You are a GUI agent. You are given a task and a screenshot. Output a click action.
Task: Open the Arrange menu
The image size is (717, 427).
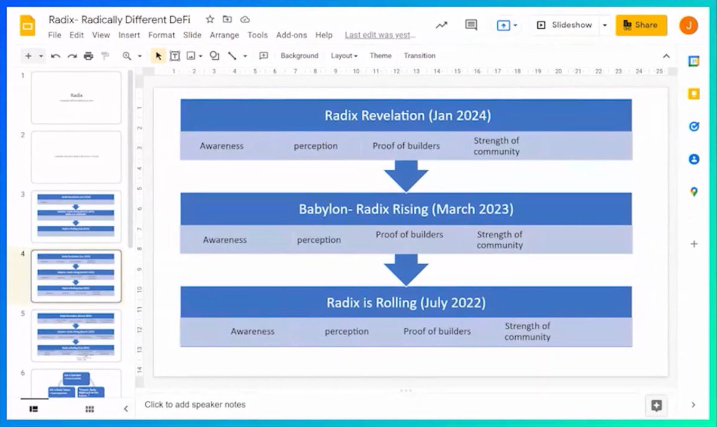click(x=225, y=35)
